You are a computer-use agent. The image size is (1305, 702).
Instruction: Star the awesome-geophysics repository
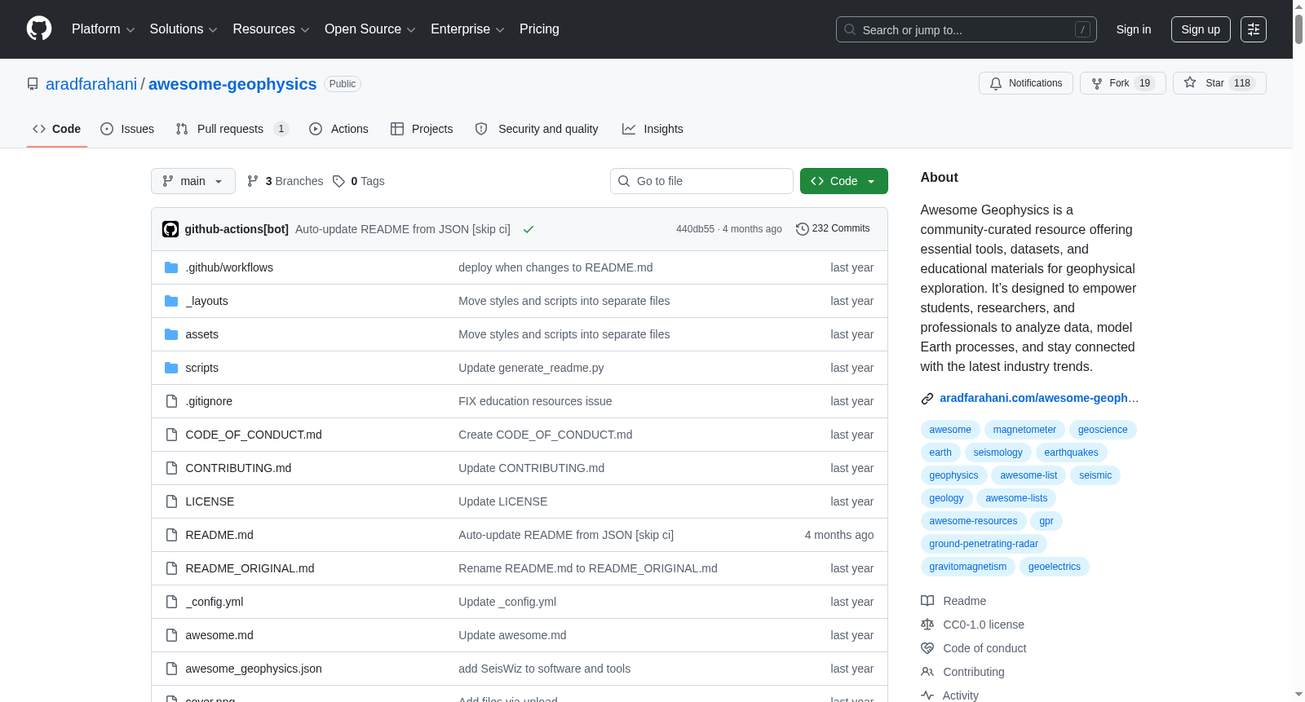pyautogui.click(x=1219, y=83)
